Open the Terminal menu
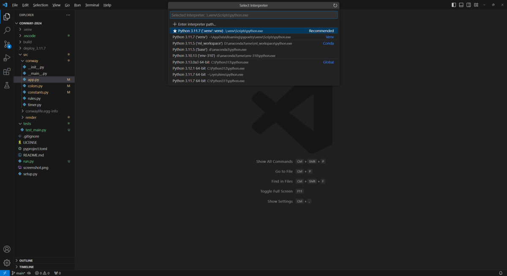This screenshot has height=276, width=507. pyautogui.click(x=92, y=5)
